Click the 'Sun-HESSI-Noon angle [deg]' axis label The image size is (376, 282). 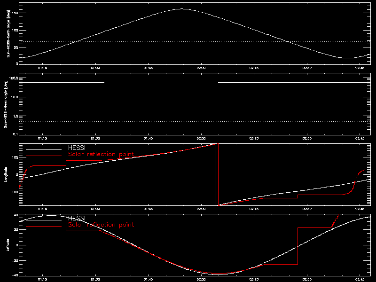pos(6,104)
